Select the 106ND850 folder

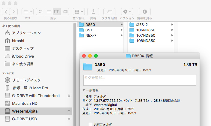151,30
